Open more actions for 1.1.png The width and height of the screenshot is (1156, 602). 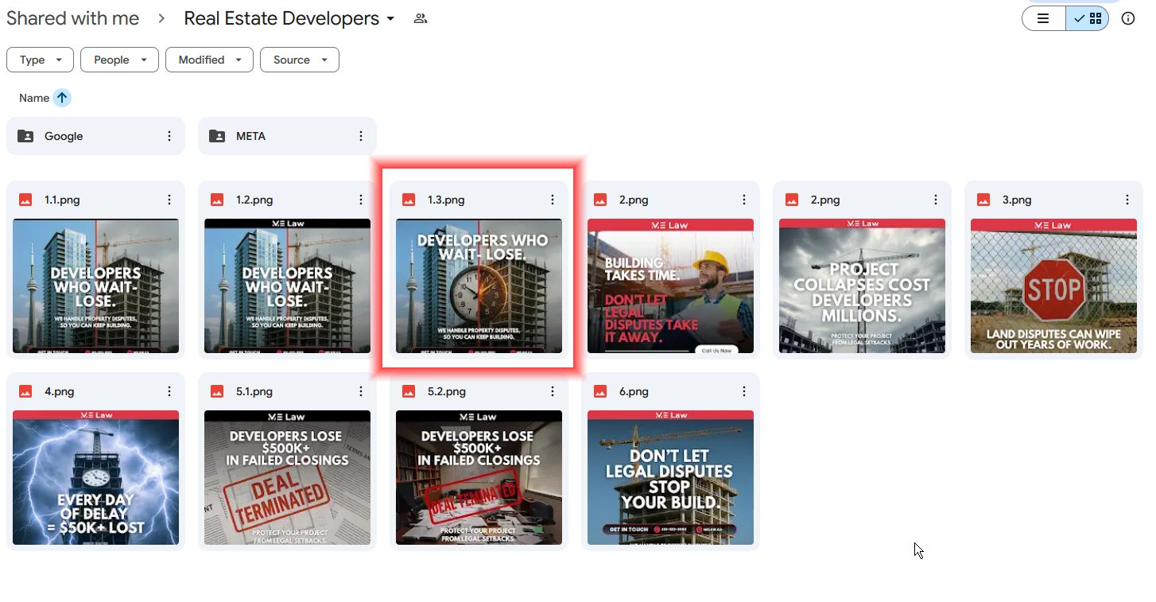click(x=169, y=200)
